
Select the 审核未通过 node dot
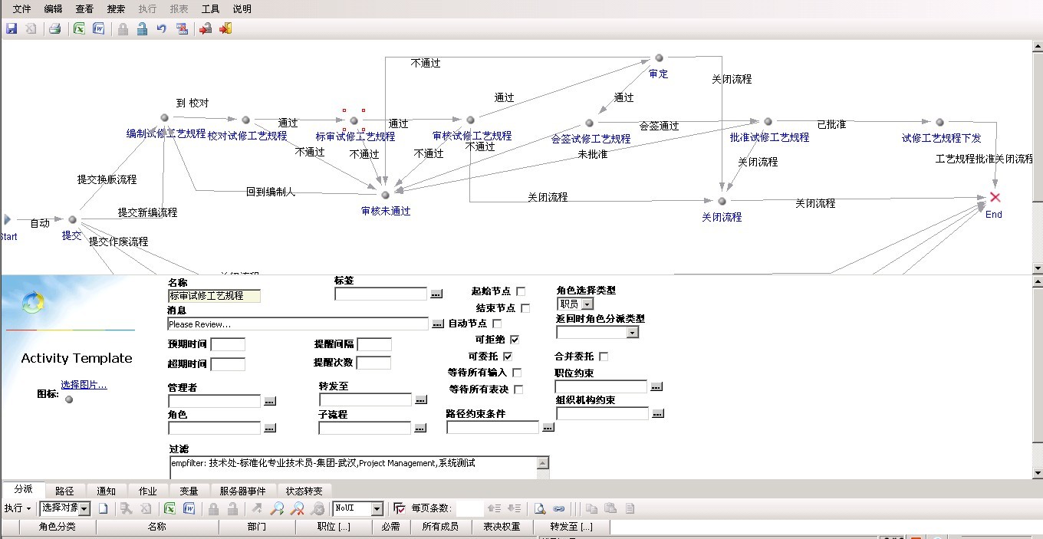[x=386, y=195]
